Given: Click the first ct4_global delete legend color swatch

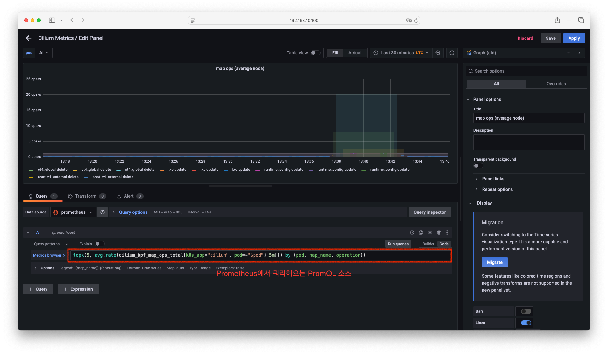Looking at the screenshot, I should coord(31,170).
